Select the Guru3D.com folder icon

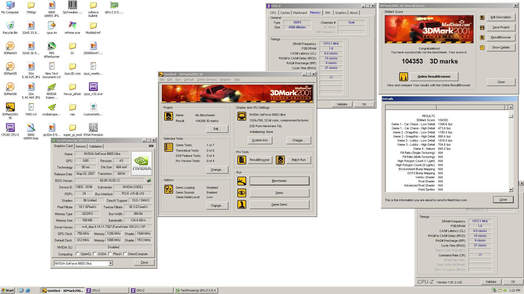coord(72,69)
